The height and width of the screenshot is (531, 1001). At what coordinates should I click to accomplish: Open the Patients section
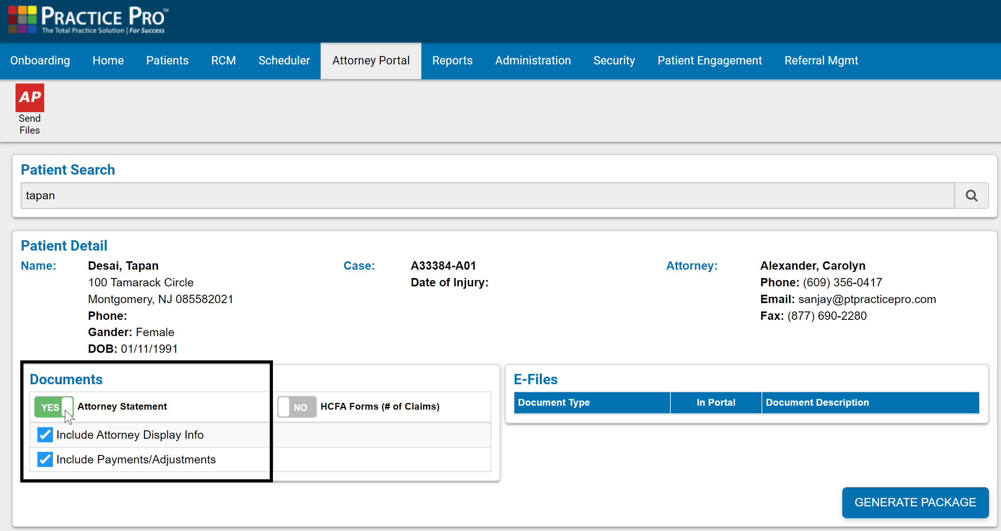pyautogui.click(x=167, y=60)
